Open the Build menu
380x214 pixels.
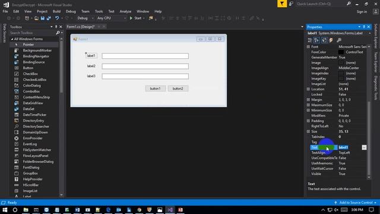[56, 11]
